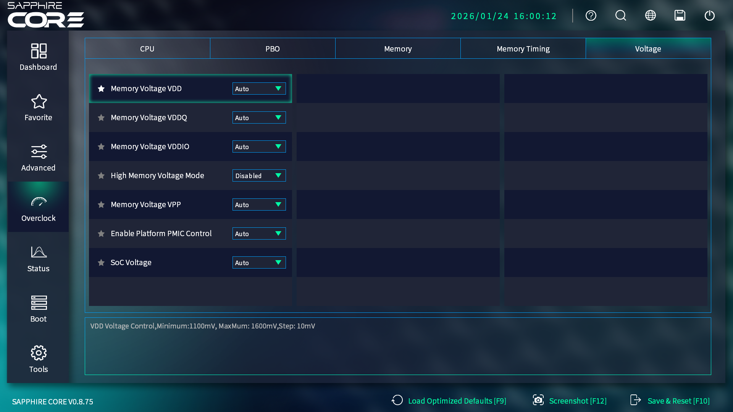The image size is (733, 412).
Task: Open language selection globe icon
Action: pyautogui.click(x=651, y=16)
